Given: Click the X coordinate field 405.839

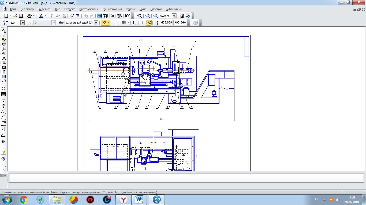Looking at the screenshot, I should click(x=166, y=23).
